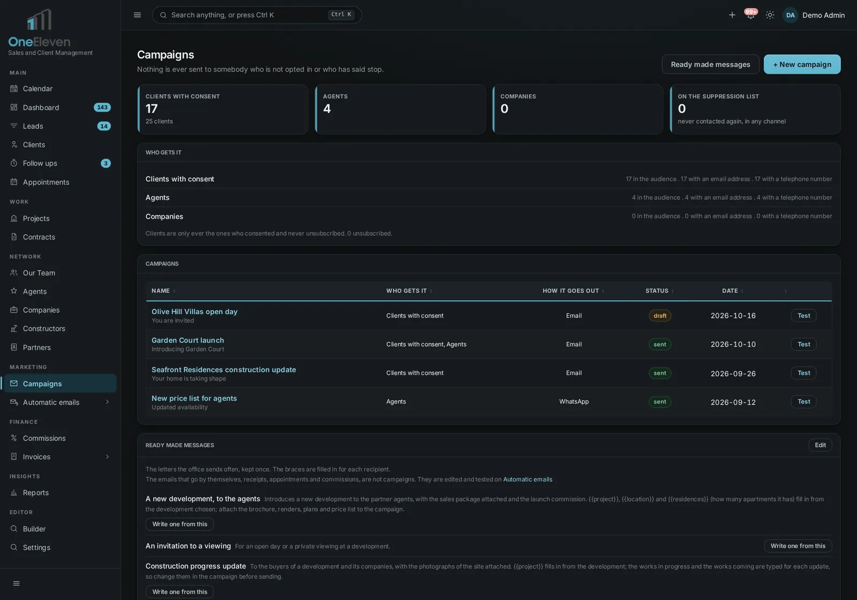Screen dimensions: 857x600
Task: Sort campaigns by Who gets it column
Action: (409, 291)
